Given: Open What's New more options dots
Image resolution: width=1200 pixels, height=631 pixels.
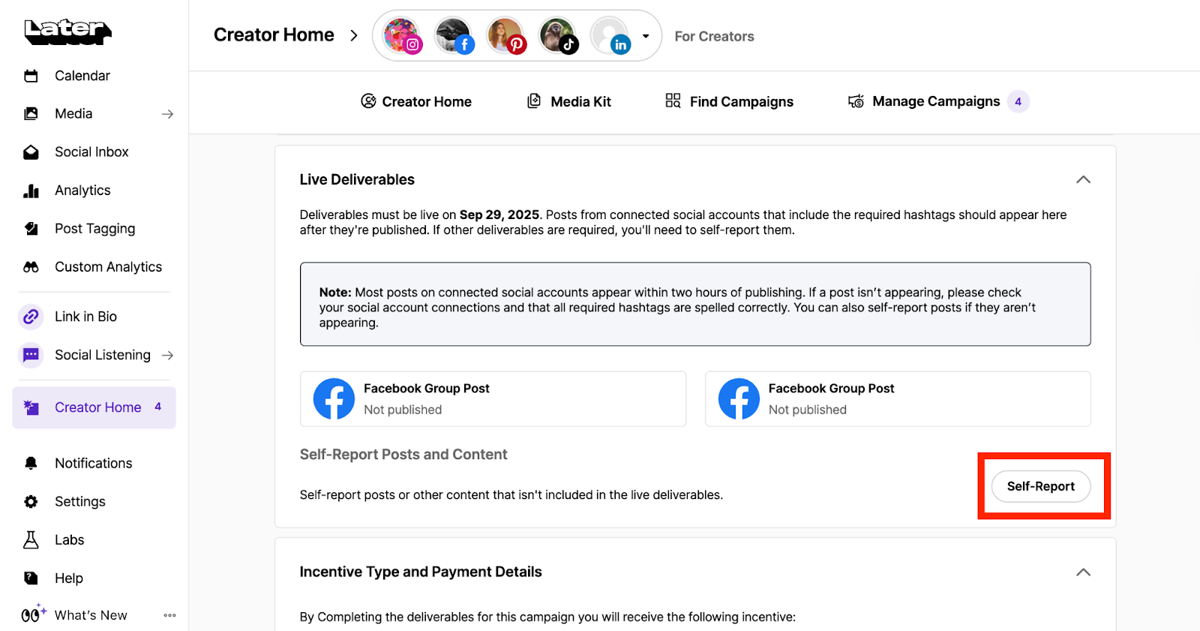Looking at the screenshot, I should tap(170, 615).
